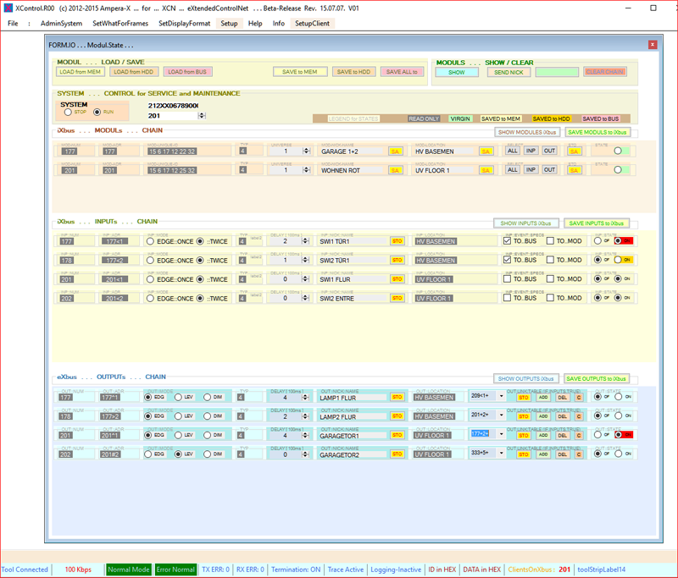Screen dimensions: 678x578
Task: Click STO button beside LAMP2 FLUR nickname
Action: click(x=396, y=416)
